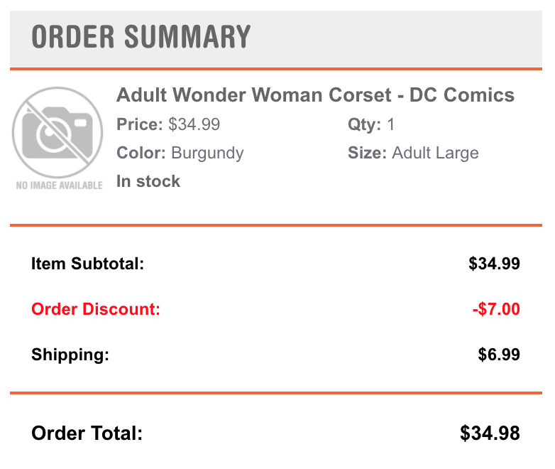Screen dimensions: 555x469
Task: Click the Order Total label
Action: (x=87, y=433)
